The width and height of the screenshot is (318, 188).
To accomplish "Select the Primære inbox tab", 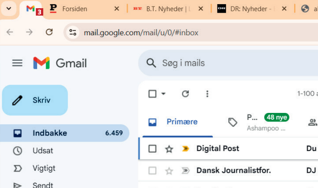I will [178, 122].
